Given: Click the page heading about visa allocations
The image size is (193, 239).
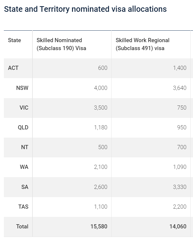Looking at the screenshot, I should 85,9.
